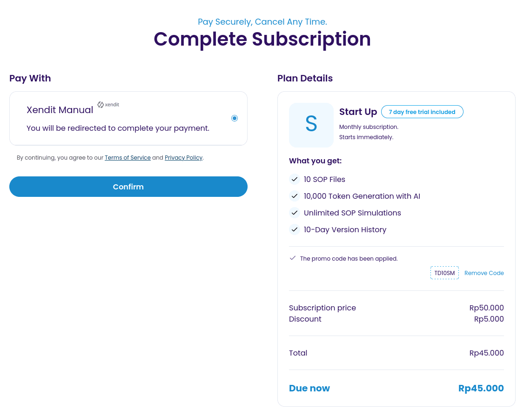Click the Subscription price Rp50.000 value
The image size is (524, 417).
tap(486, 308)
